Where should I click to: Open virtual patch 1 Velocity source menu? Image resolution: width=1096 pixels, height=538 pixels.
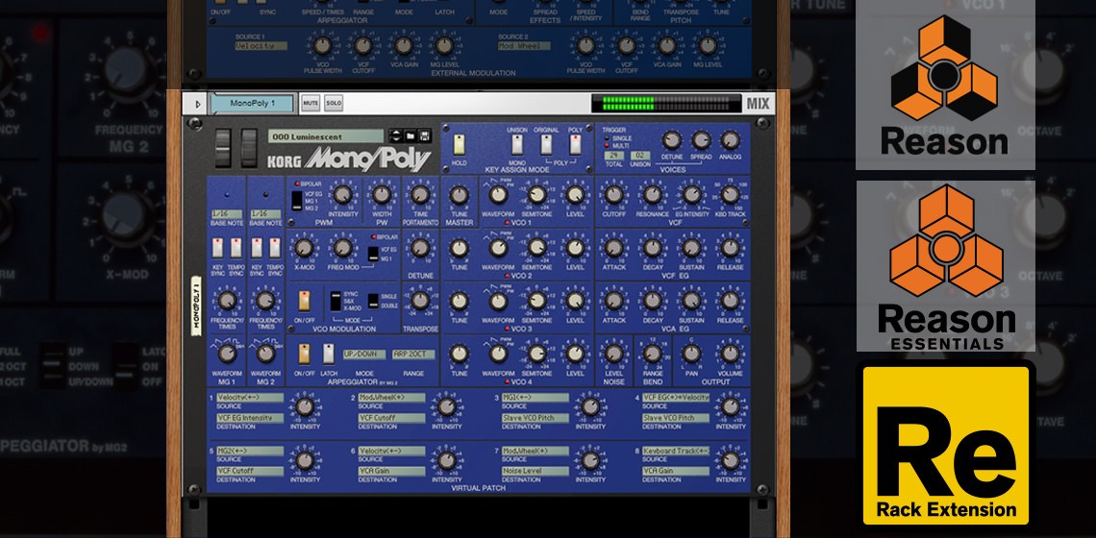[x=250, y=398]
